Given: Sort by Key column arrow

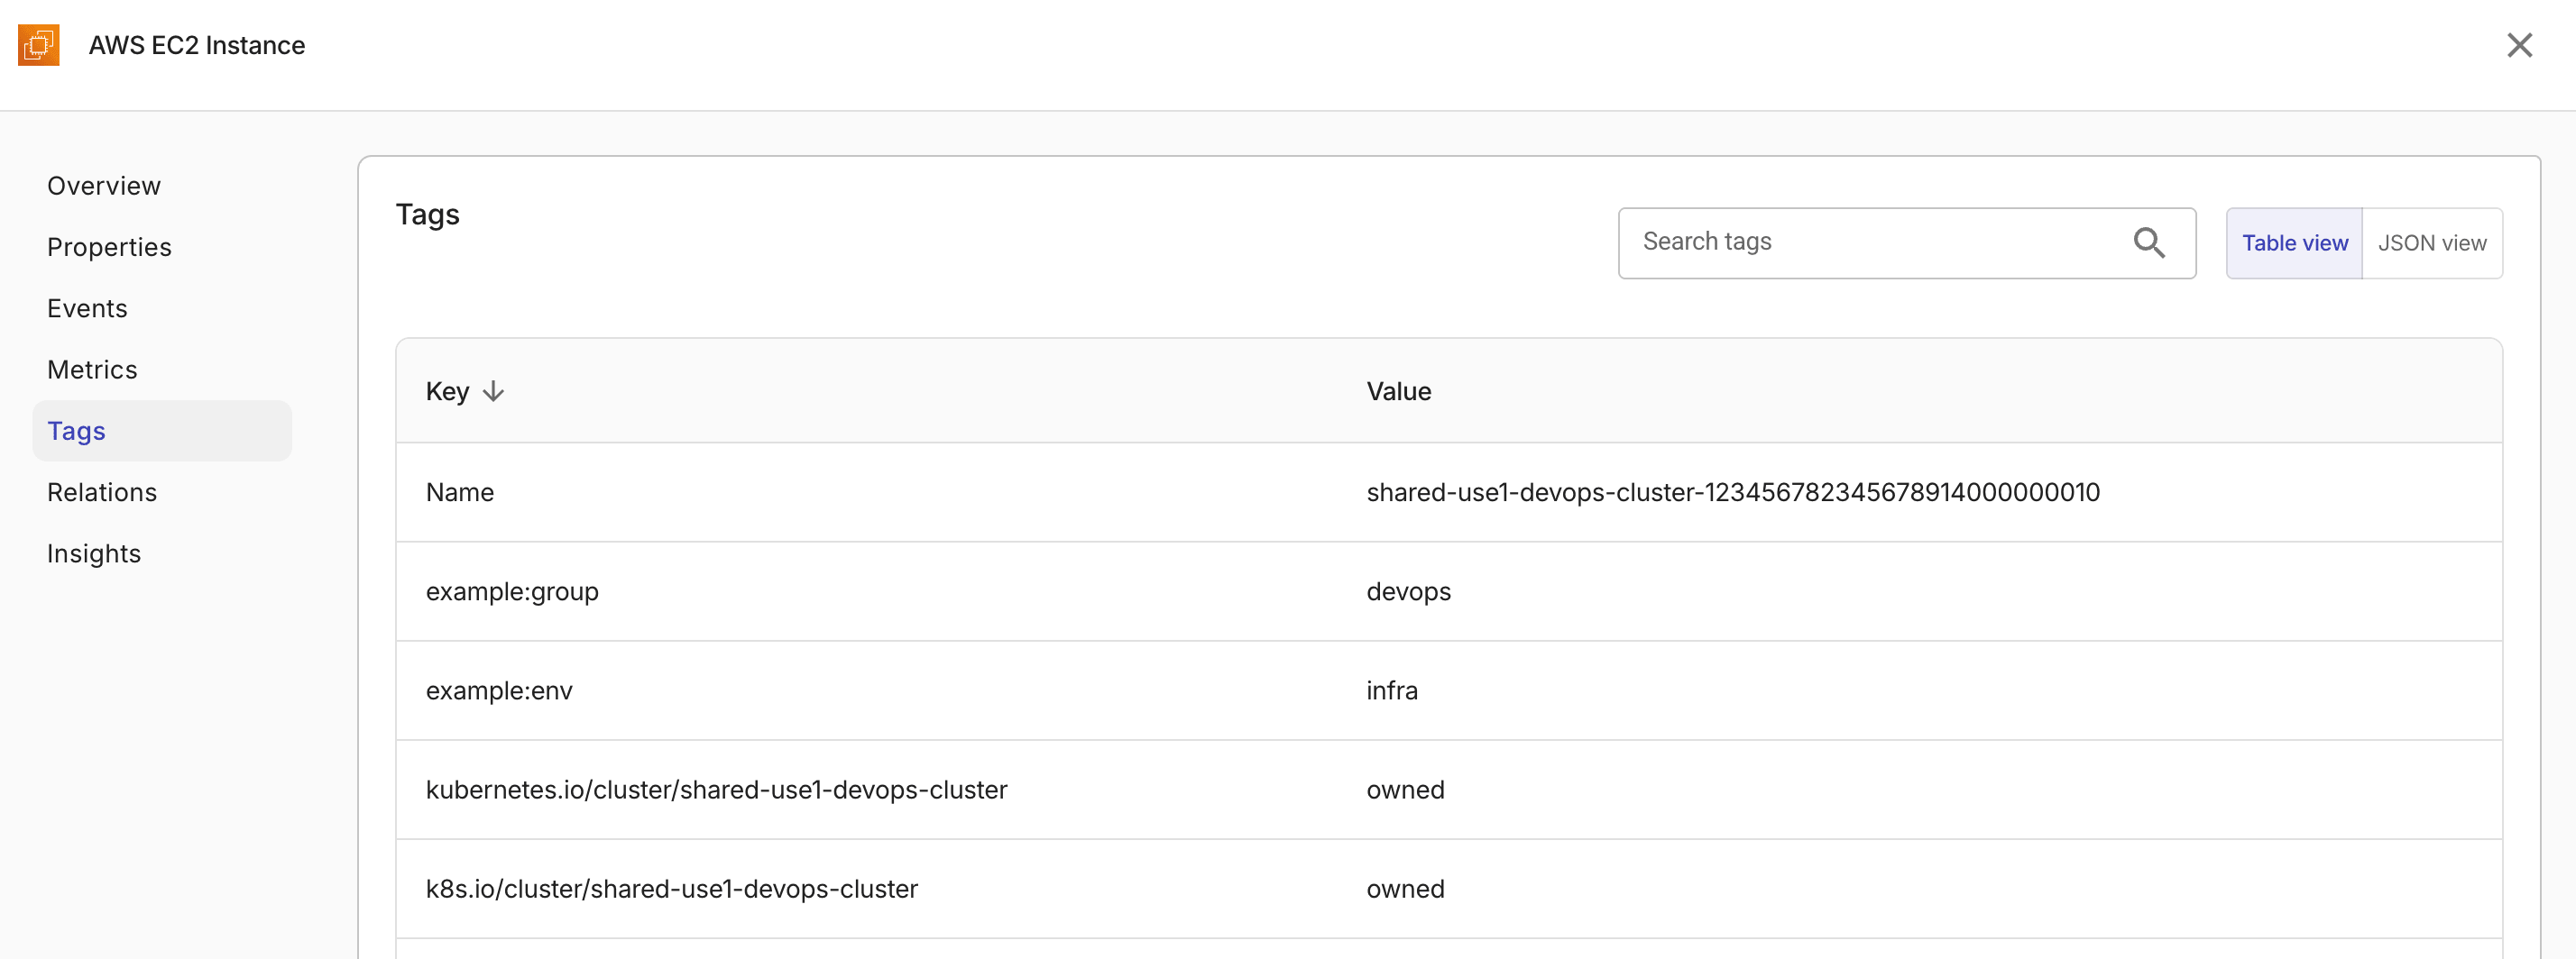Looking at the screenshot, I should coord(493,391).
